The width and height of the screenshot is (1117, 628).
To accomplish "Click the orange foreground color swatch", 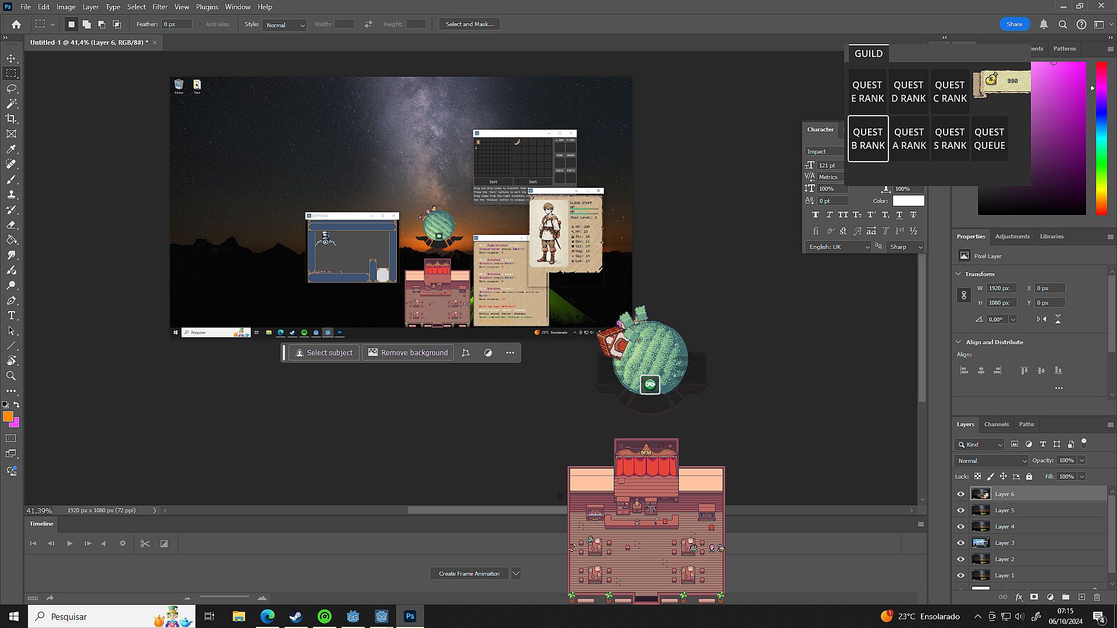I will [8, 416].
